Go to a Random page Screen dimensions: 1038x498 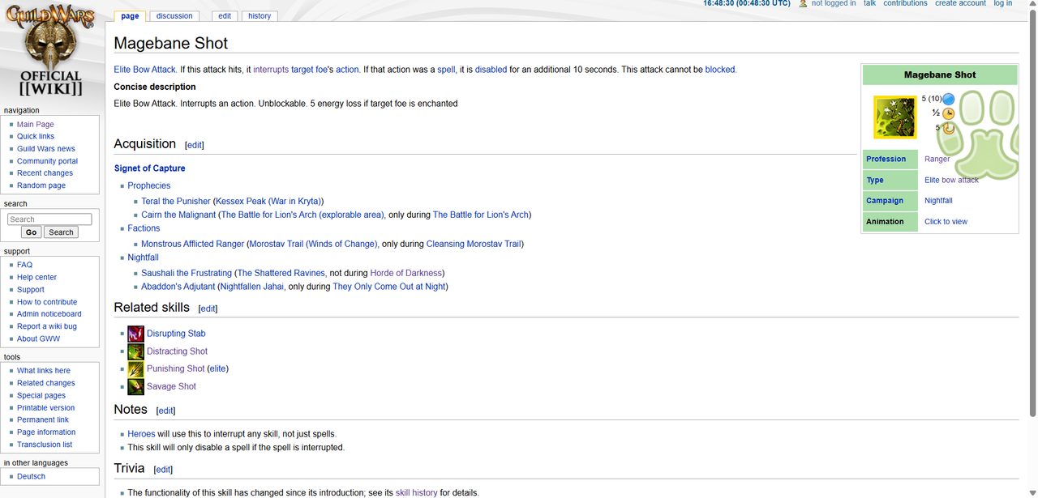pos(41,185)
